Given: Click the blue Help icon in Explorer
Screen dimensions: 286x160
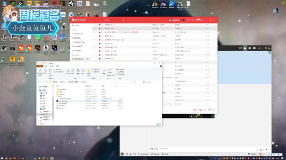Looking at the screenshot, I should click(x=161, y=66).
